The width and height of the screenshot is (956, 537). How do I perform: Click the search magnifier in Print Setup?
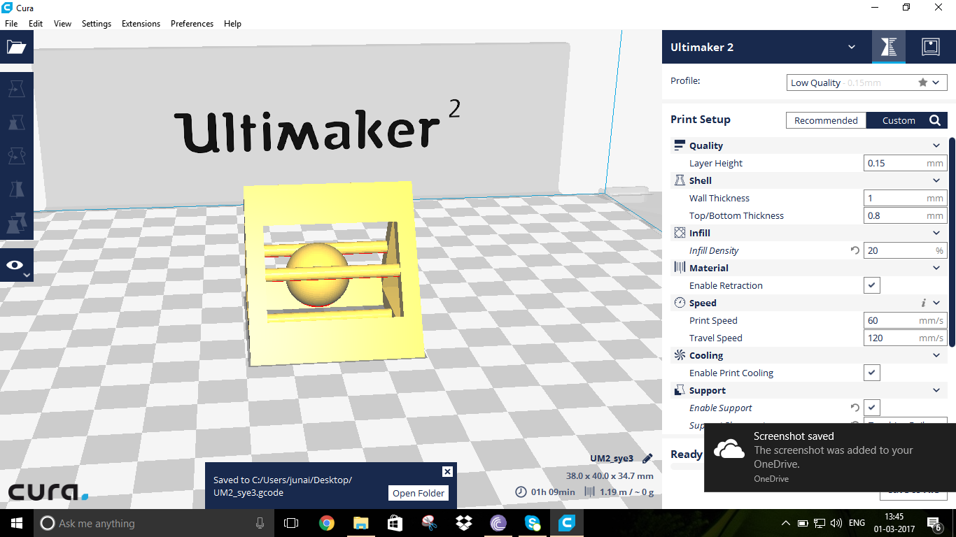[x=935, y=120]
